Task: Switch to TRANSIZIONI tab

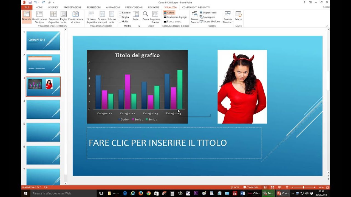Action: pyautogui.click(x=94, y=7)
